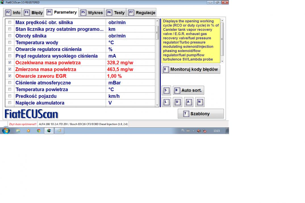The image size is (305, 203).
Task: Show hidden system tray icons
Action: [x=194, y=131]
